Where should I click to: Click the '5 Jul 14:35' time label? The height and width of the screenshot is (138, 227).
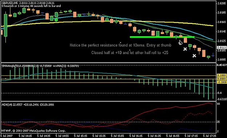click(44, 136)
